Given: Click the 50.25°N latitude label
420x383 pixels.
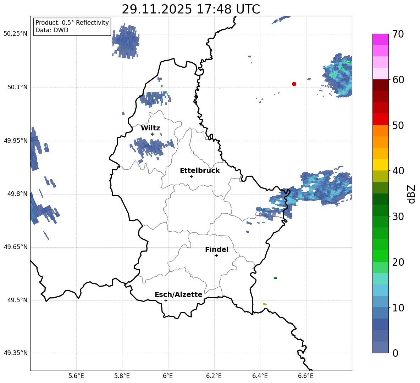Looking at the screenshot, I should 16,34.
